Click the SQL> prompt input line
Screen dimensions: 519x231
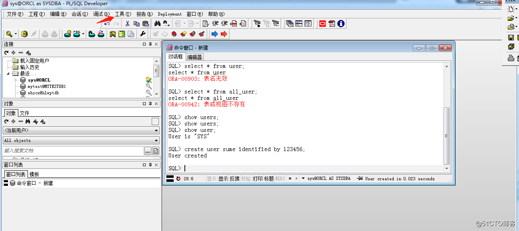point(305,168)
